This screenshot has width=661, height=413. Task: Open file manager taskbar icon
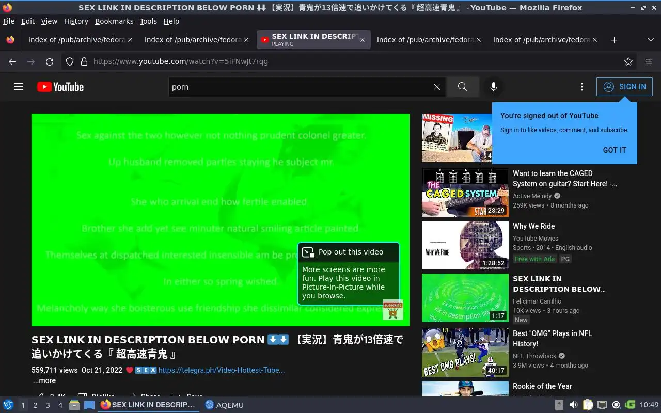74,405
